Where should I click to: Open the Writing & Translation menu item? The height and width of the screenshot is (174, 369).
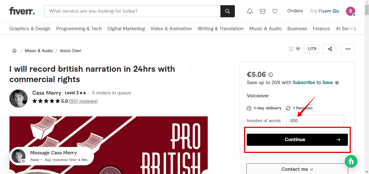pos(220,29)
